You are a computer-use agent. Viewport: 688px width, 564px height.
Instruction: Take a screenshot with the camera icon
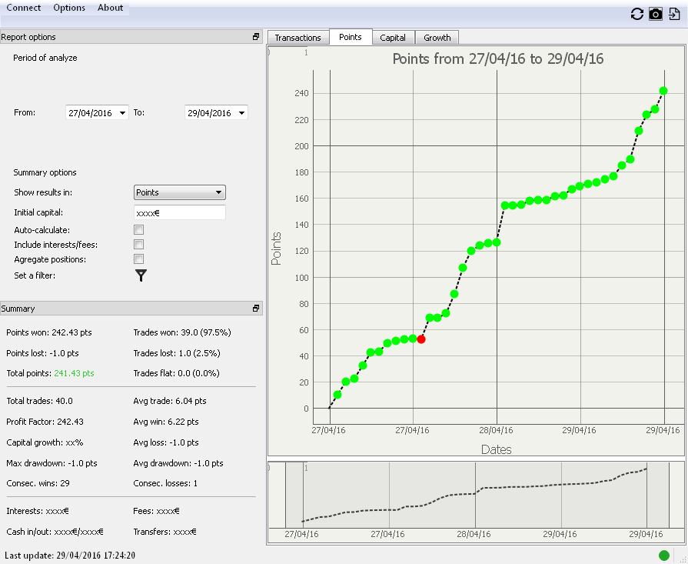point(655,14)
